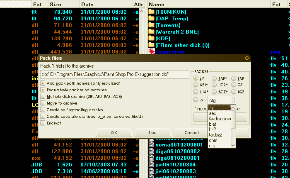Select the [Torrents] folder icon

point(151,25)
